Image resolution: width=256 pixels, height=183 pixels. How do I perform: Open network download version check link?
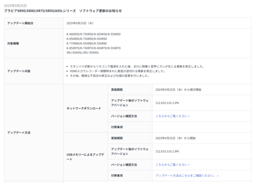coord(172,116)
